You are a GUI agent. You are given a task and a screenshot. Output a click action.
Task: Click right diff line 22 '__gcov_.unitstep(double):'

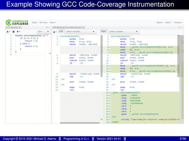[x=126, y=93]
